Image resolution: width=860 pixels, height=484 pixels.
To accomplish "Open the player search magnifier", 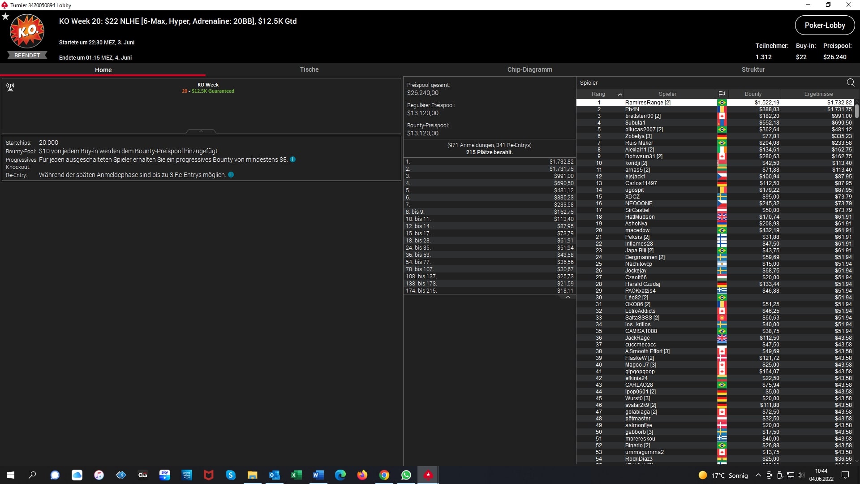I will pyautogui.click(x=850, y=82).
